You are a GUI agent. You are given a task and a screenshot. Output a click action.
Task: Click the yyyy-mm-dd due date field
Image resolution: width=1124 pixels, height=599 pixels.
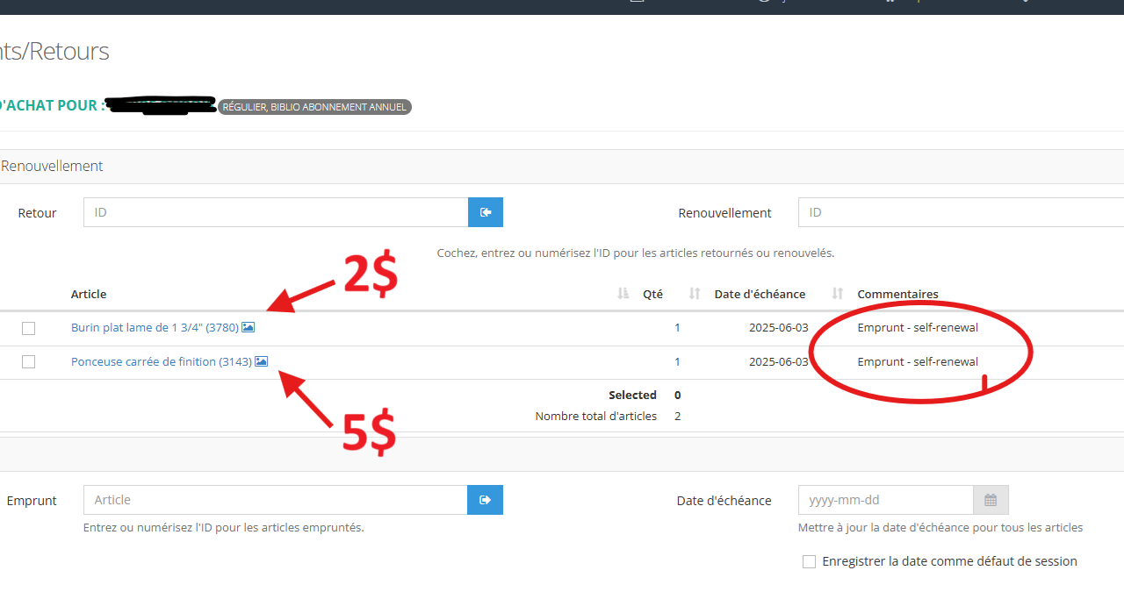(x=885, y=500)
